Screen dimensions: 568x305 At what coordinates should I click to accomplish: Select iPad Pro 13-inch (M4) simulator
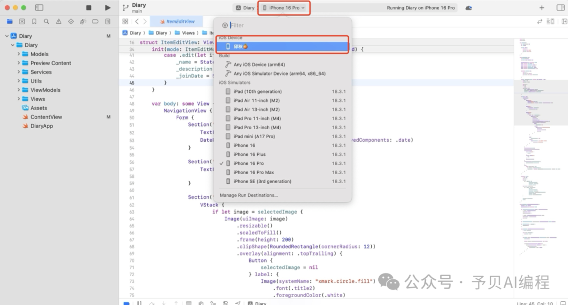tap(282, 127)
